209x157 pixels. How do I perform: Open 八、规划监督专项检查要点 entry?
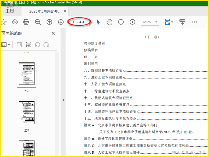point(146,70)
